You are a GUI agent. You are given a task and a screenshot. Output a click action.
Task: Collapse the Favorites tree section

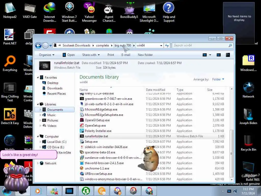[38, 78]
